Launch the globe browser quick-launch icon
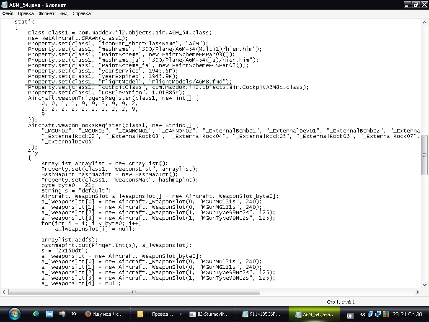Viewport: 429px width, 322px height. point(36,314)
